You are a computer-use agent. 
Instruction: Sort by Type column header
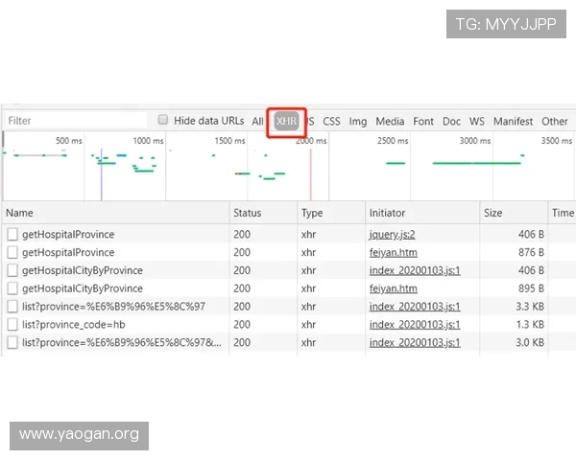tap(331, 213)
